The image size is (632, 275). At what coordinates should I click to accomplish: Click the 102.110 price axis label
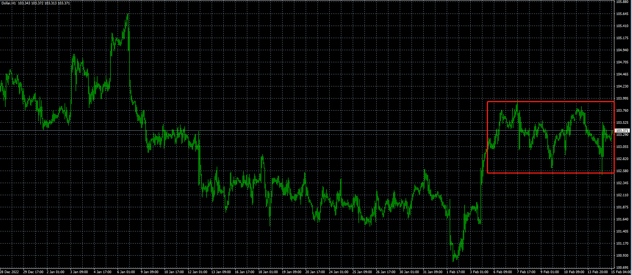[x=622, y=195]
